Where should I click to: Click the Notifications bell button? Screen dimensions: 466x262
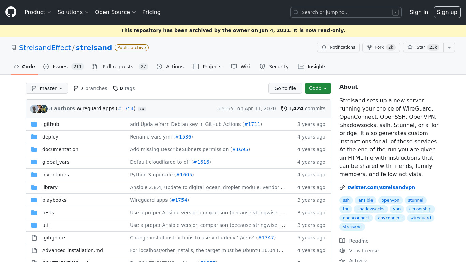point(338,47)
